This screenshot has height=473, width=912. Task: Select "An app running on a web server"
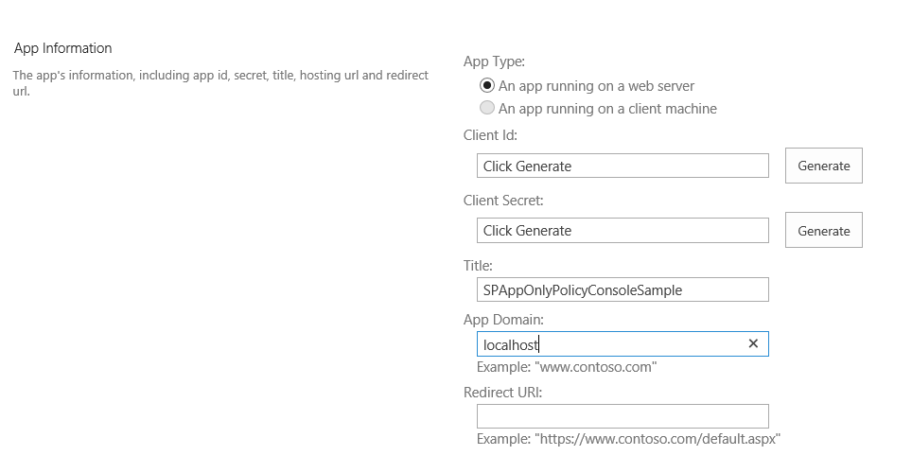point(487,85)
